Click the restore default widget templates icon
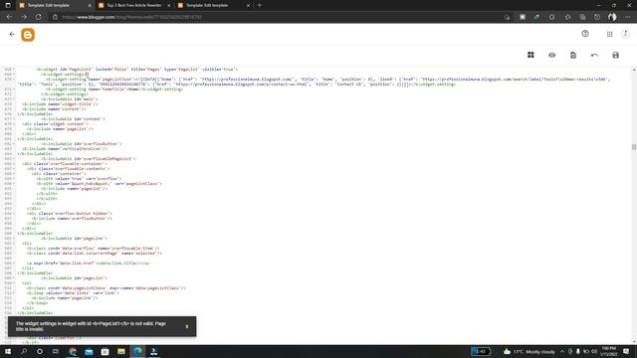Screen dimensions: 637x358 573,55
